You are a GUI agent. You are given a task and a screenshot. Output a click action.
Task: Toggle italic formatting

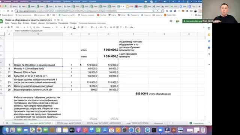67,27
